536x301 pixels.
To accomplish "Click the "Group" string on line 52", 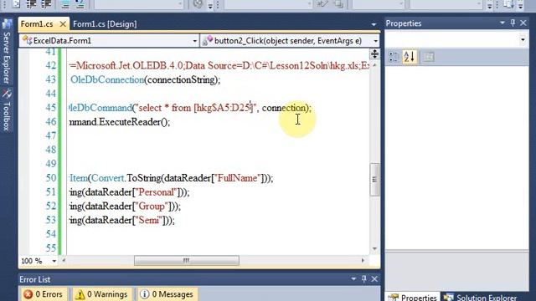I will [x=152, y=207].
